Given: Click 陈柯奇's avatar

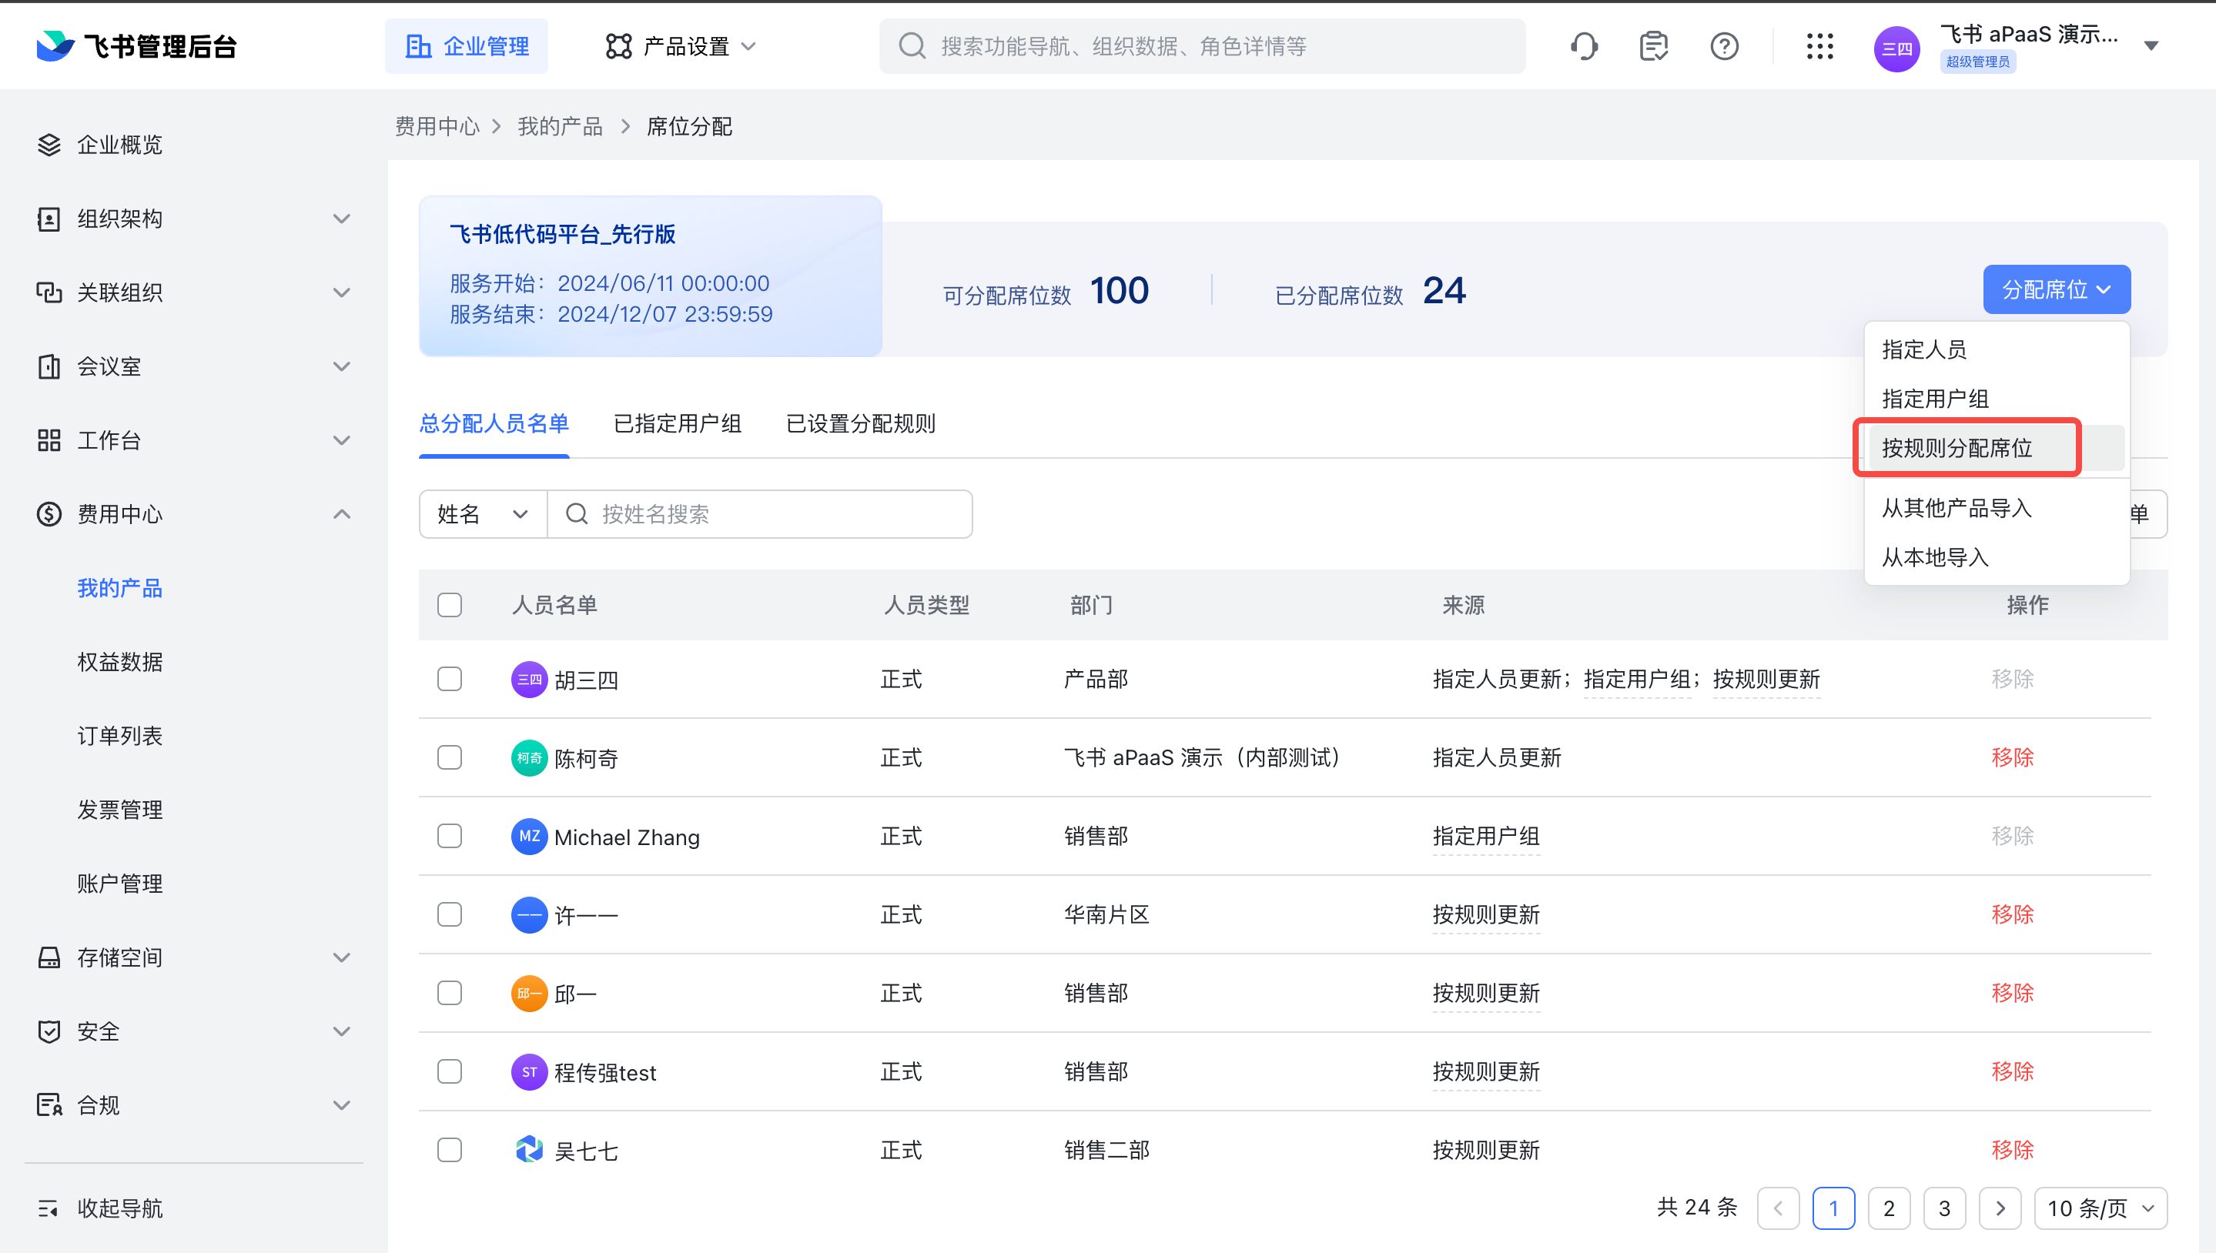Looking at the screenshot, I should point(530,758).
